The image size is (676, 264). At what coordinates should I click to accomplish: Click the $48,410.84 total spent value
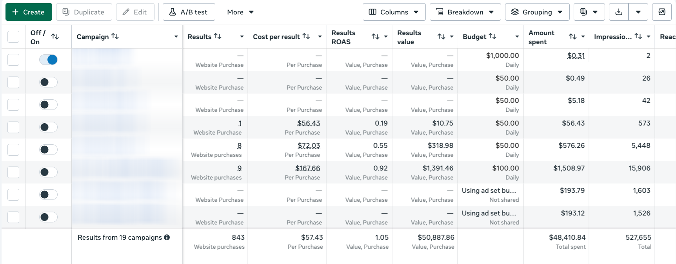[567, 237]
